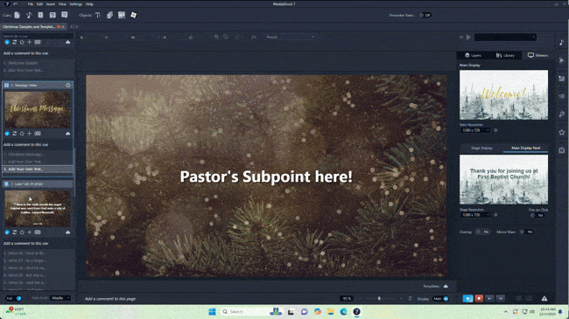Screen dimensions: 569x319
Task: Open the Middle alignment dropdown
Action: point(60,298)
